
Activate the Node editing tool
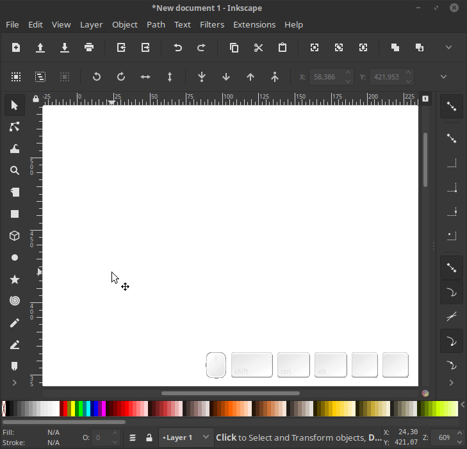coord(15,127)
